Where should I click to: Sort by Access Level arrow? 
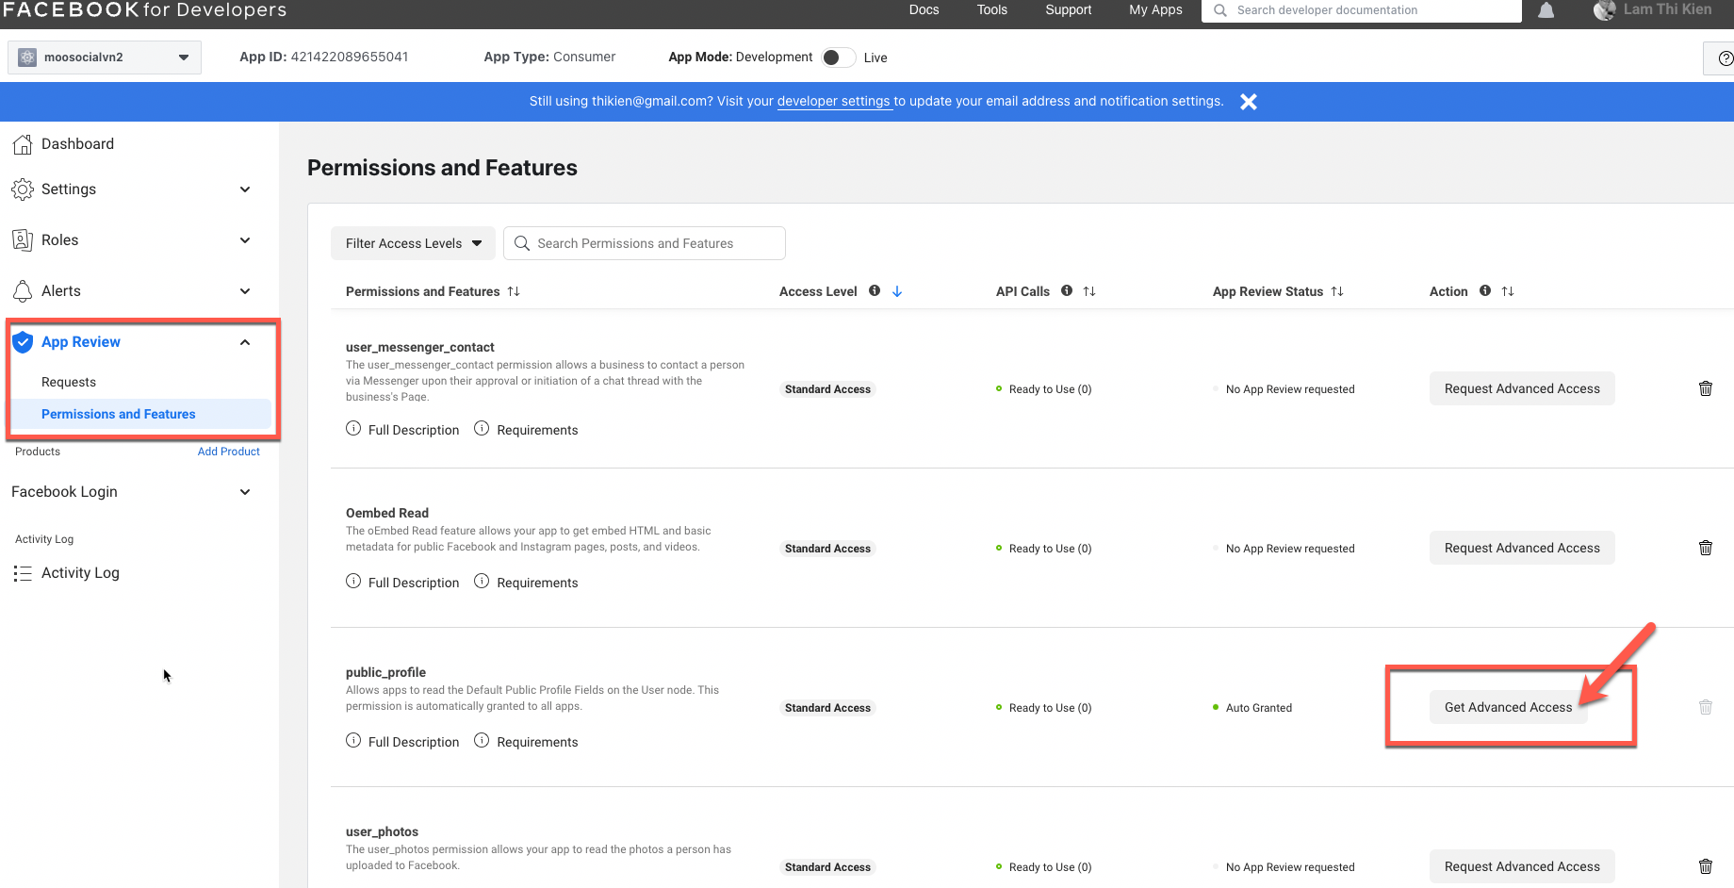coord(897,291)
